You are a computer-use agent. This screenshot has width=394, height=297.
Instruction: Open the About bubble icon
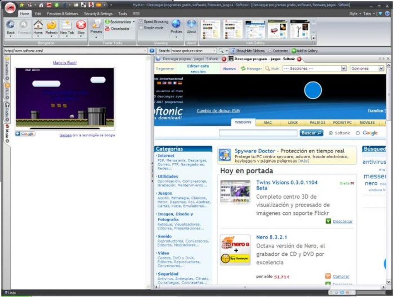(x=192, y=24)
